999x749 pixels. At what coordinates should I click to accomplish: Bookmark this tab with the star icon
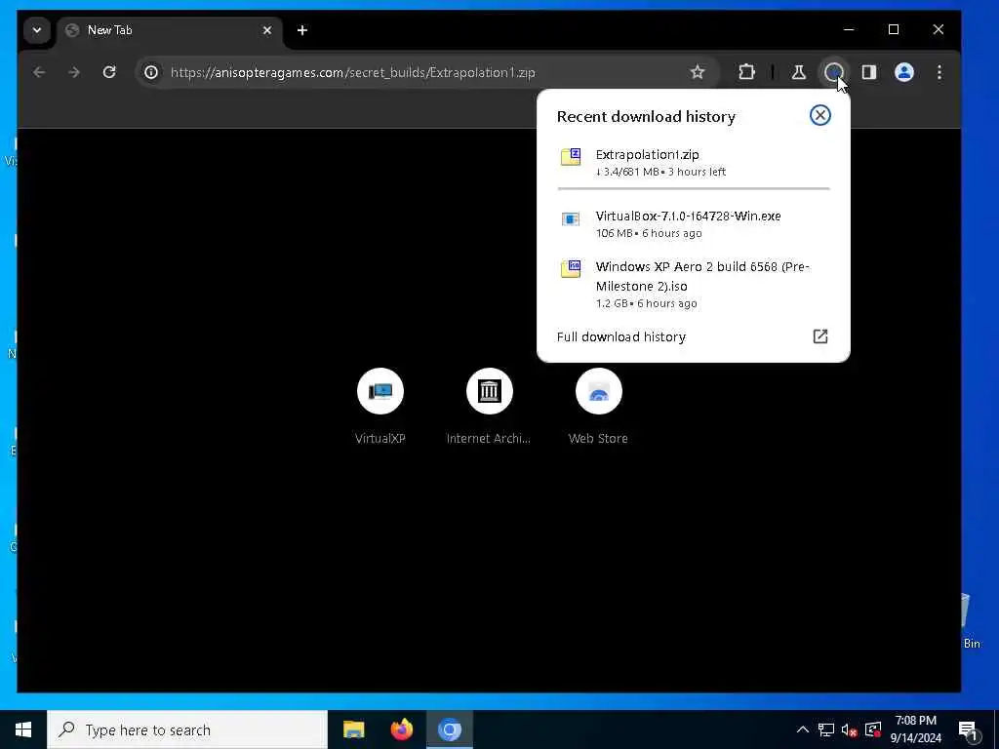point(698,72)
